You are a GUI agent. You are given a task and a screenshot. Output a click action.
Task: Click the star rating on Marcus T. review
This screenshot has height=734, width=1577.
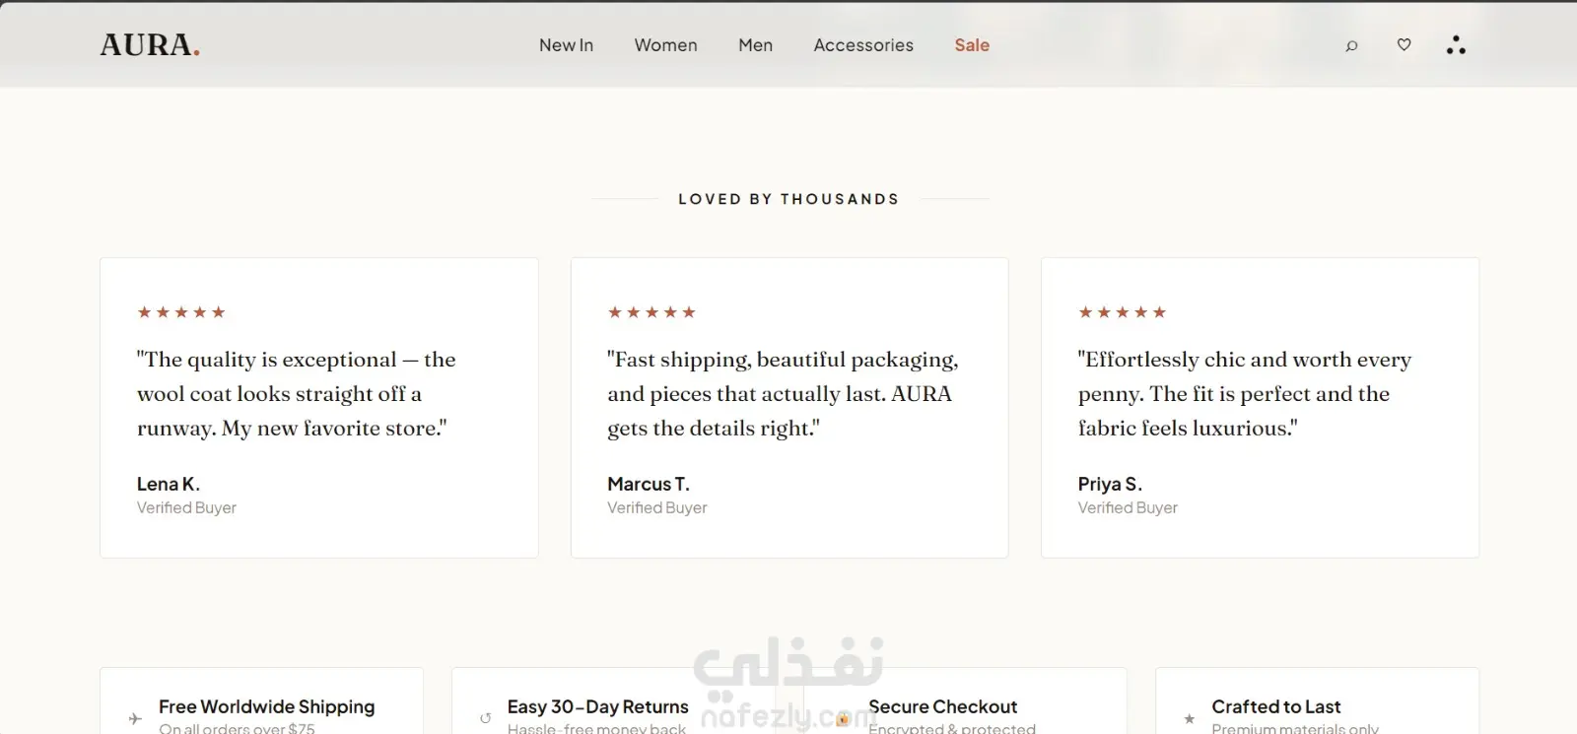651,312
